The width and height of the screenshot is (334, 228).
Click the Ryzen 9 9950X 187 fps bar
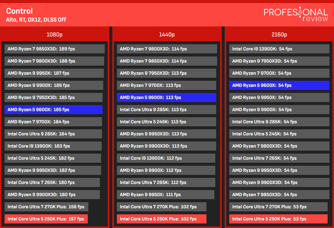pyautogui.click(x=54, y=73)
